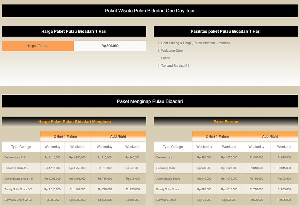Select the Welcome Drink facility item
300x207 pixels.
[172, 51]
